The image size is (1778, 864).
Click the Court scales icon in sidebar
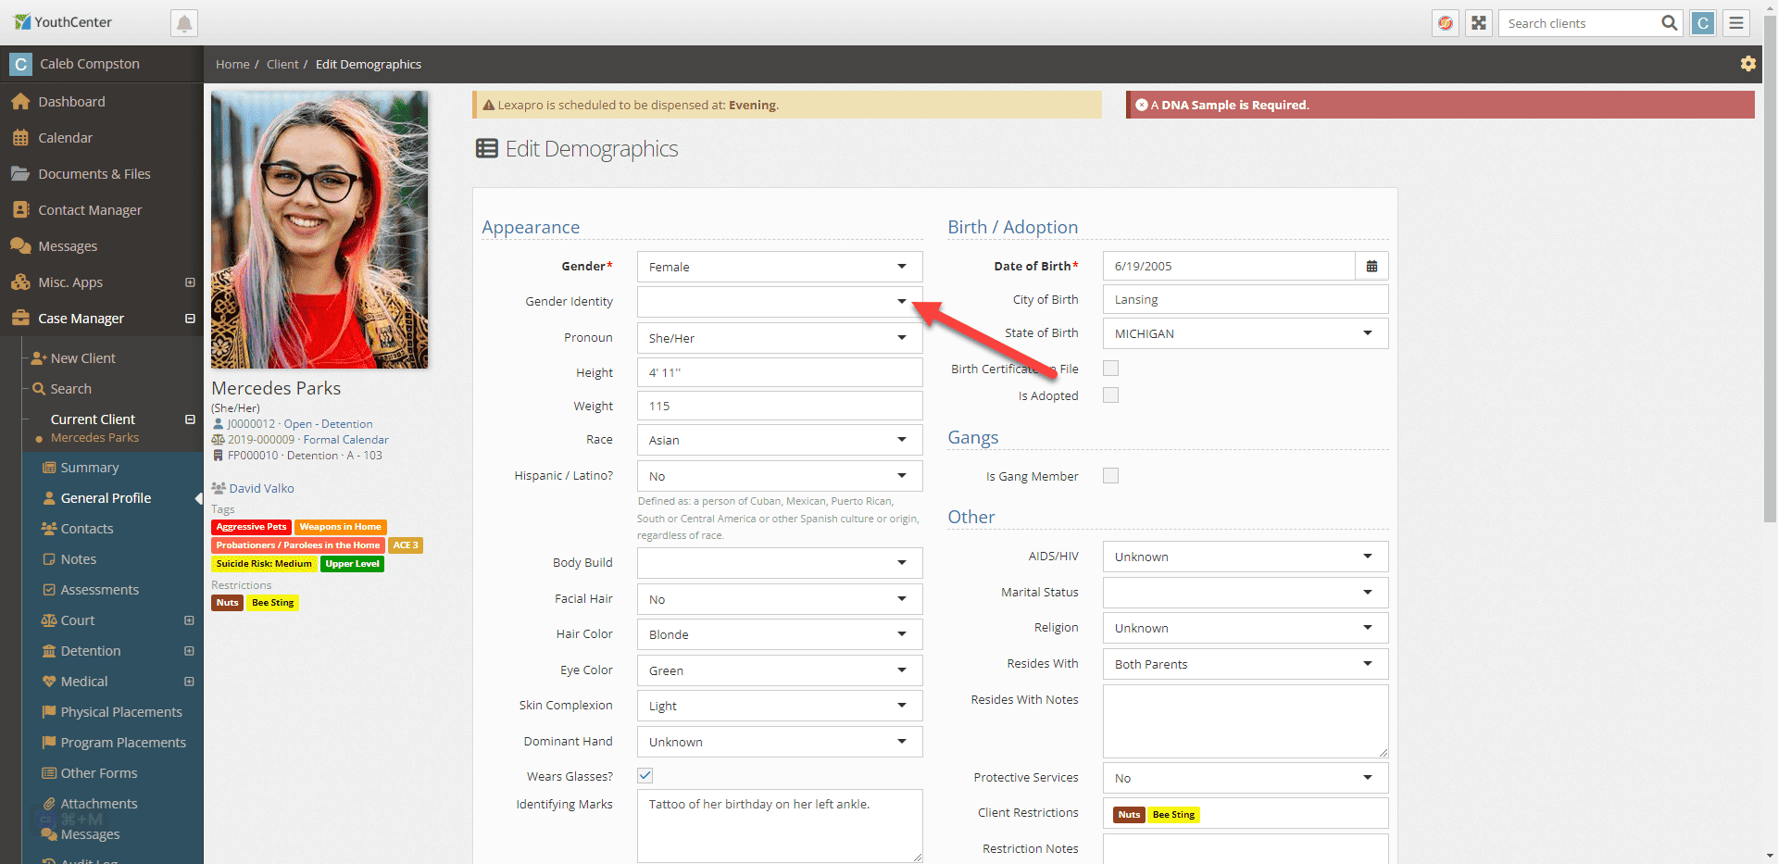click(49, 620)
